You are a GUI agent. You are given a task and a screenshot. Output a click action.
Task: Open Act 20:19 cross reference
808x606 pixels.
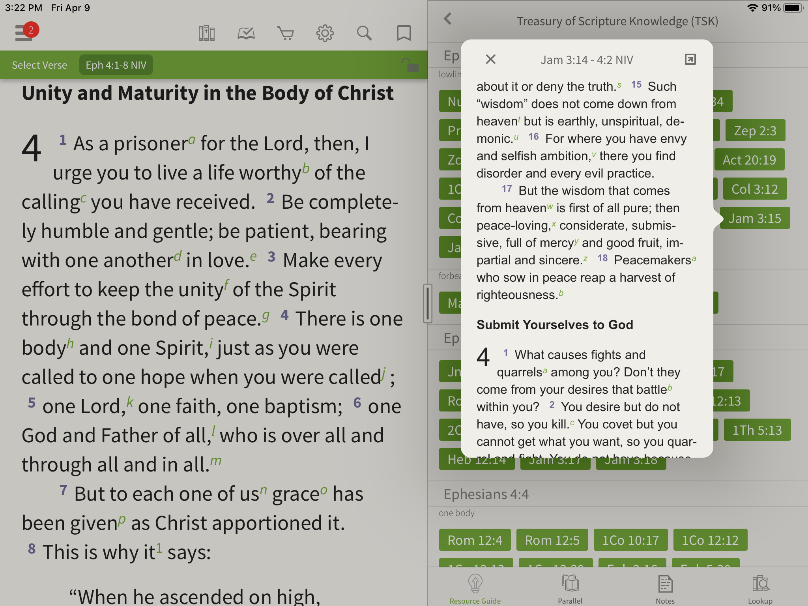749,160
